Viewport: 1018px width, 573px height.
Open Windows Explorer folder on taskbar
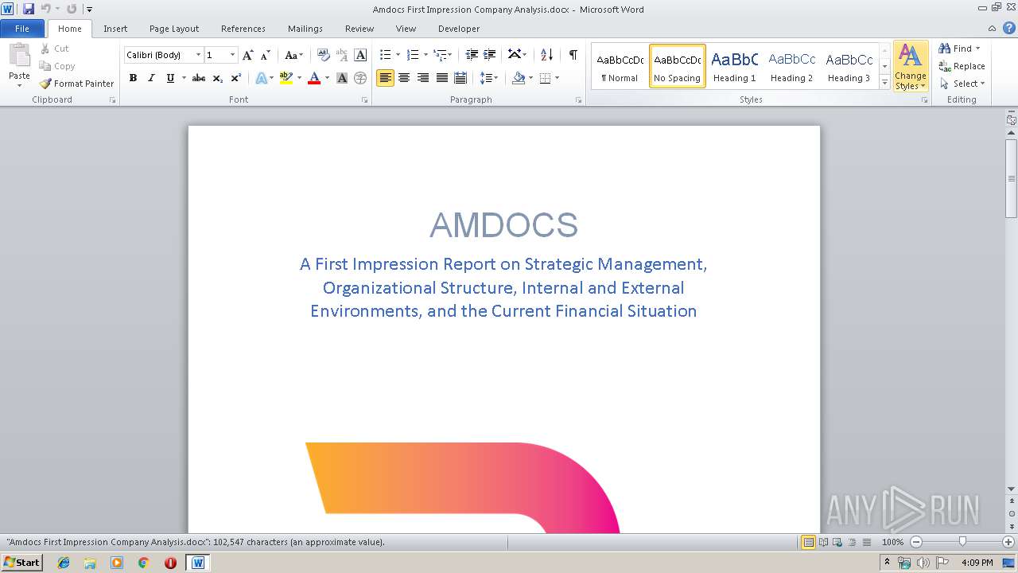pos(90,563)
